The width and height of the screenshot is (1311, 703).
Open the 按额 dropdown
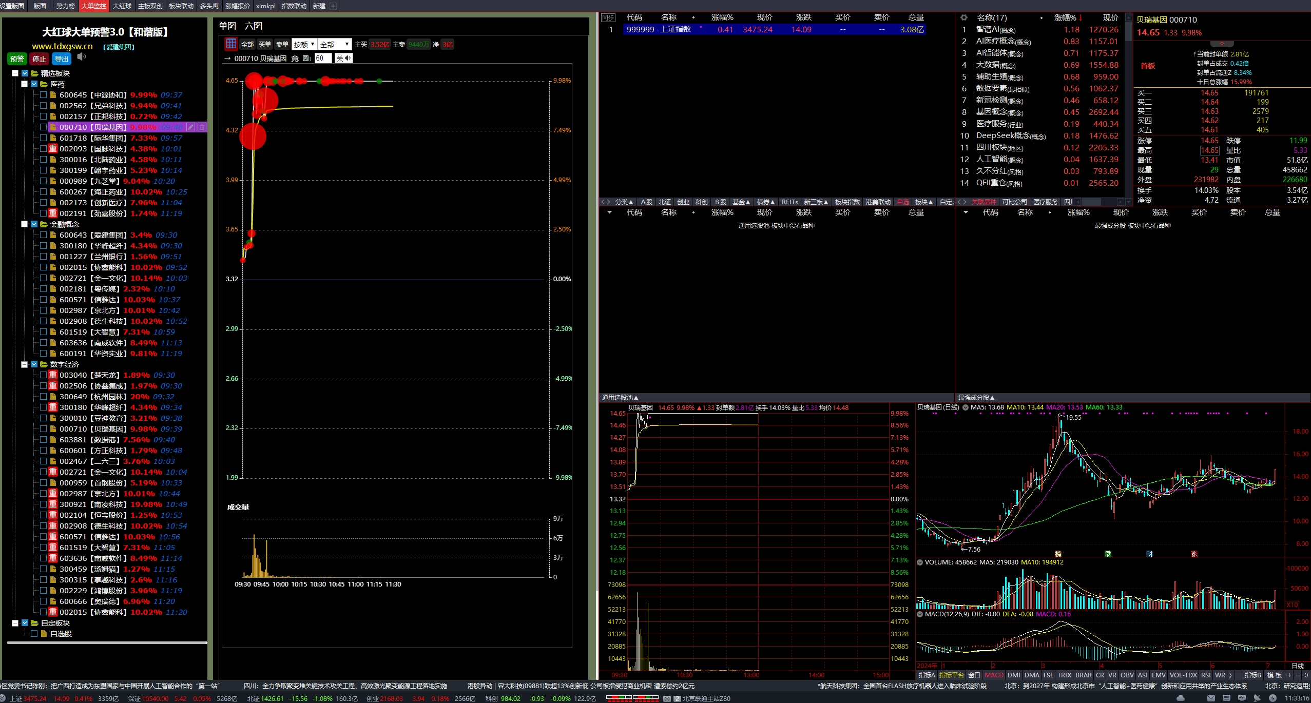304,44
